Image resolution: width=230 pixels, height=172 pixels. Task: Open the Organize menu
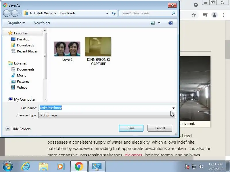point(16,23)
